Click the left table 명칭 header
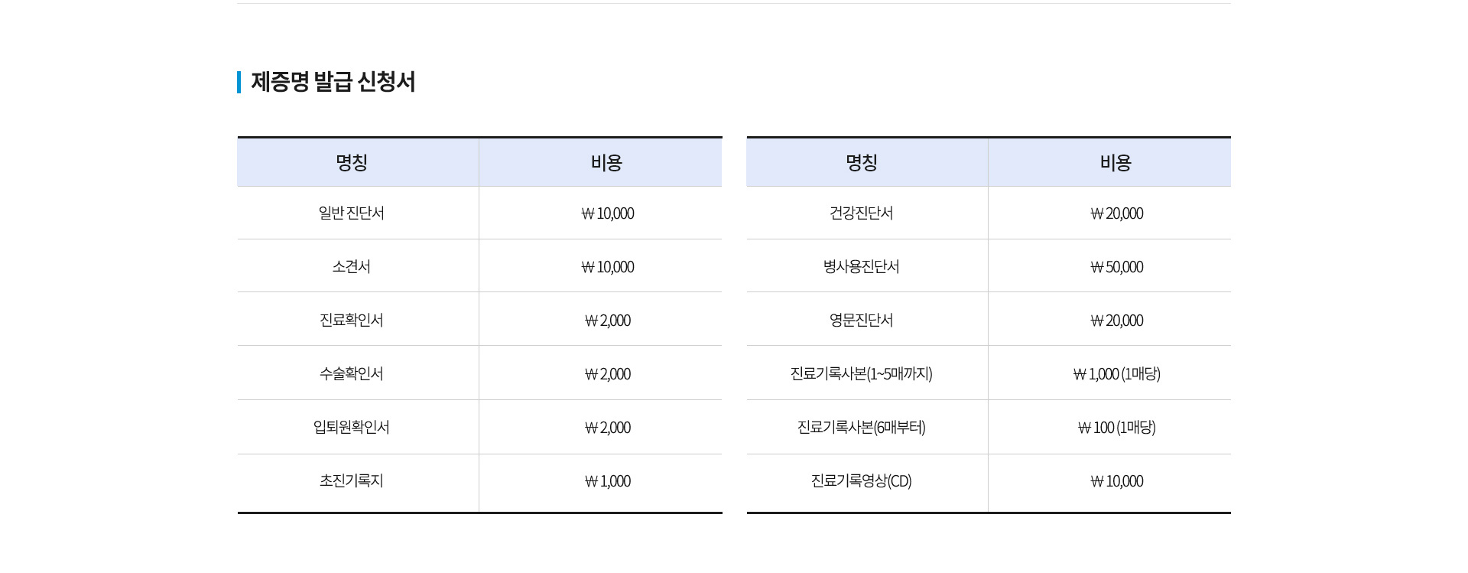The image size is (1468, 573). 352,162
